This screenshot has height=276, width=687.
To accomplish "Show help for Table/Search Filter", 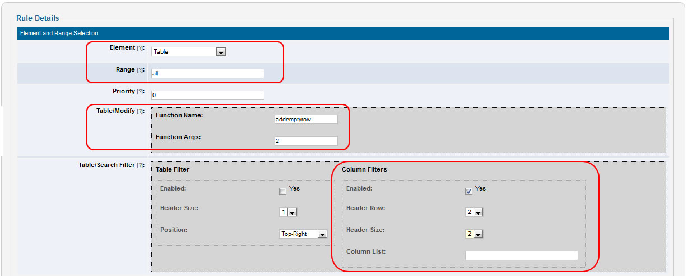I will [x=140, y=165].
